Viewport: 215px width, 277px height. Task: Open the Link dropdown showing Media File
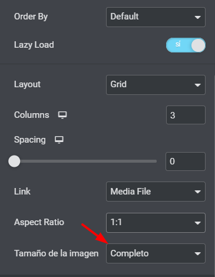[x=156, y=192]
